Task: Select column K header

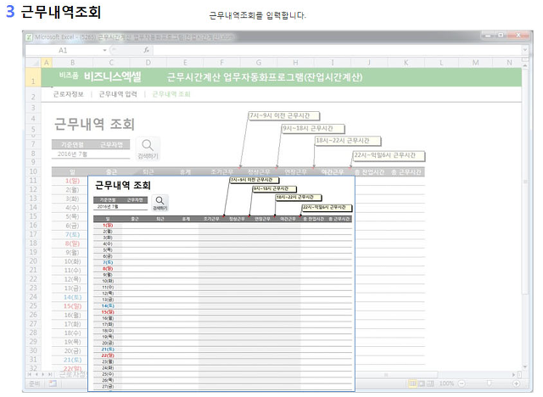Action: pyautogui.click(x=406, y=63)
